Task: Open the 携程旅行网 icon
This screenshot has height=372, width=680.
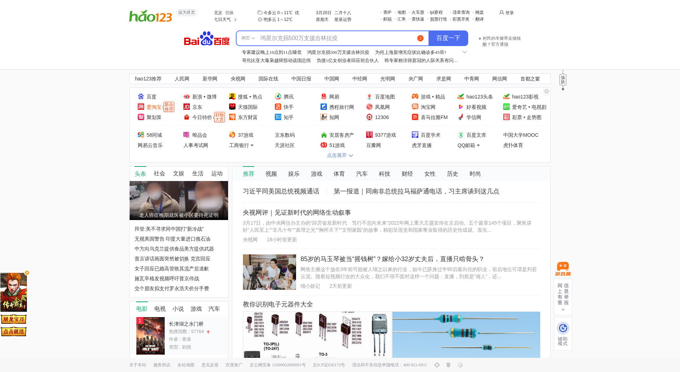Action: point(324,107)
